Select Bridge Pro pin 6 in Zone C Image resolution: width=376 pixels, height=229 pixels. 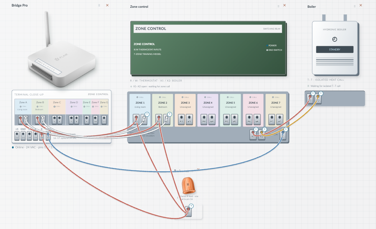click(x=60, y=120)
